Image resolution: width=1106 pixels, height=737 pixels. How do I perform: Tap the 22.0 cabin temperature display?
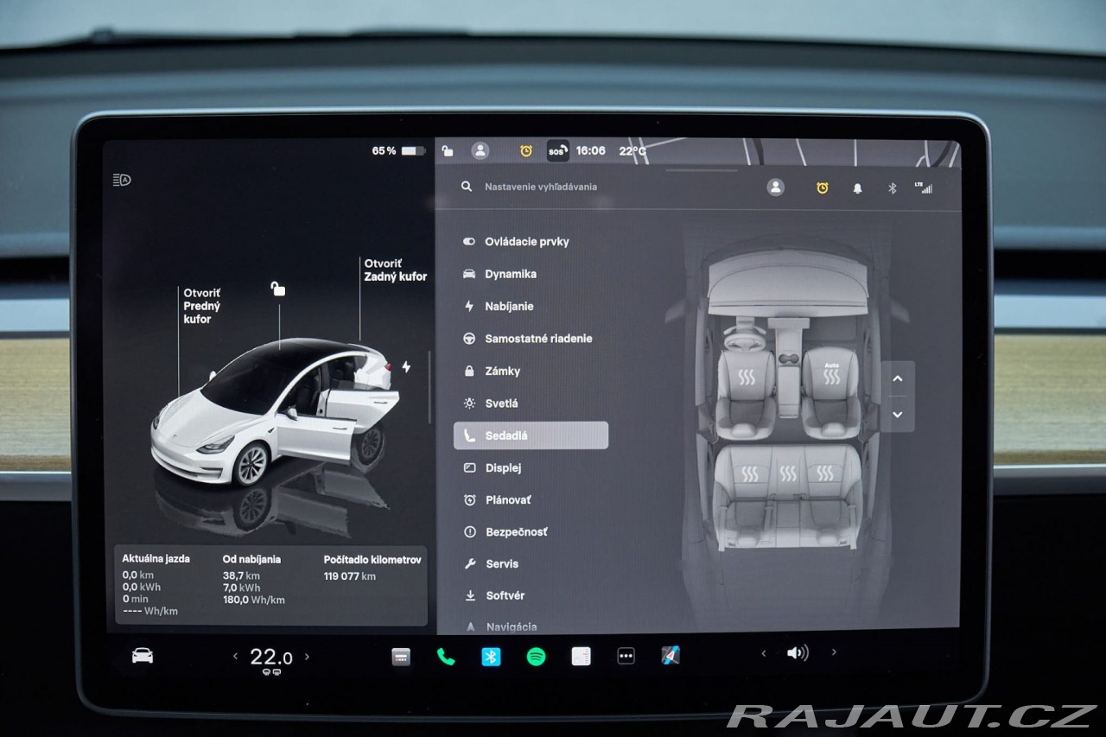(x=271, y=657)
